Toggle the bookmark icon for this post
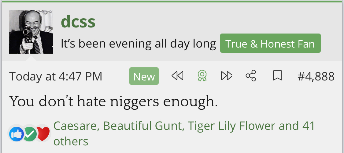344x153 pixels. (x=277, y=76)
